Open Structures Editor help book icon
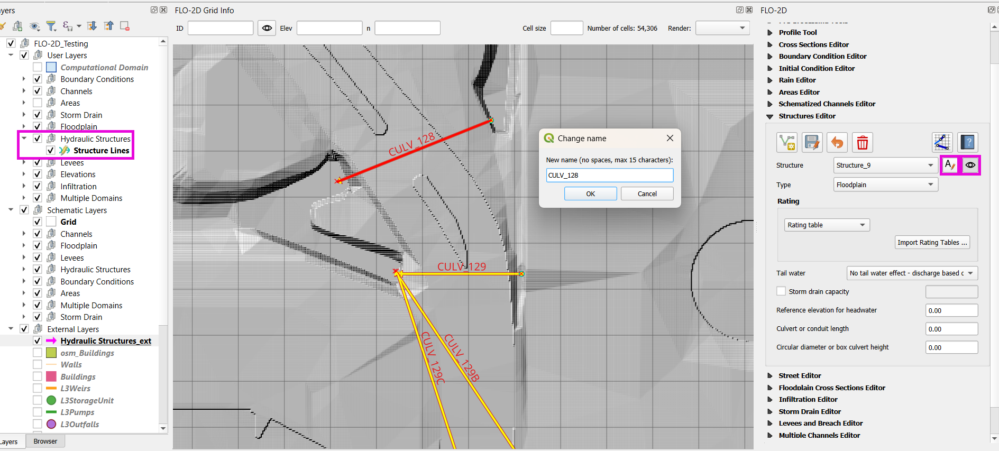The image size is (999, 451). [967, 142]
